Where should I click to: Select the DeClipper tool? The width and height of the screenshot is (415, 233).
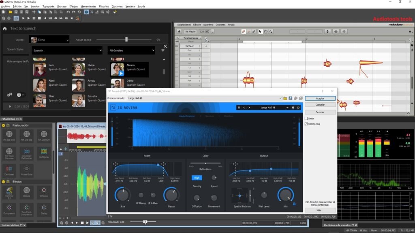pos(43,153)
